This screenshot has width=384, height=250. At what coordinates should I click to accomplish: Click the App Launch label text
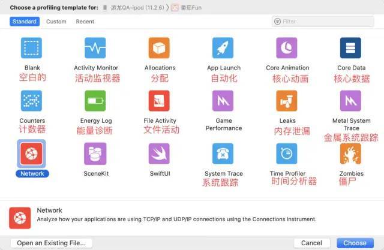224,68
